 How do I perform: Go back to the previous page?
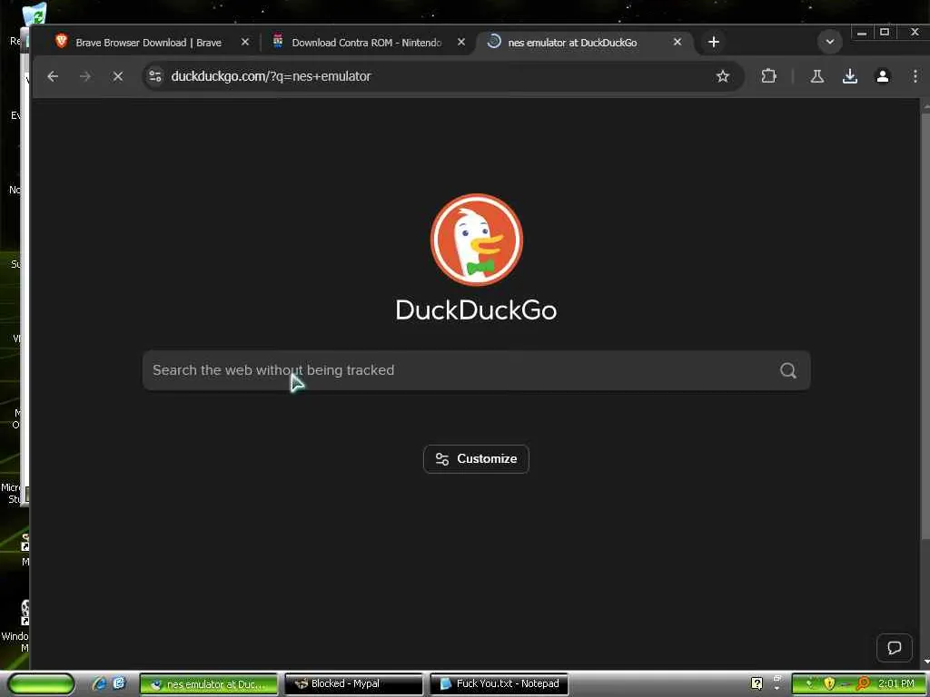click(53, 76)
